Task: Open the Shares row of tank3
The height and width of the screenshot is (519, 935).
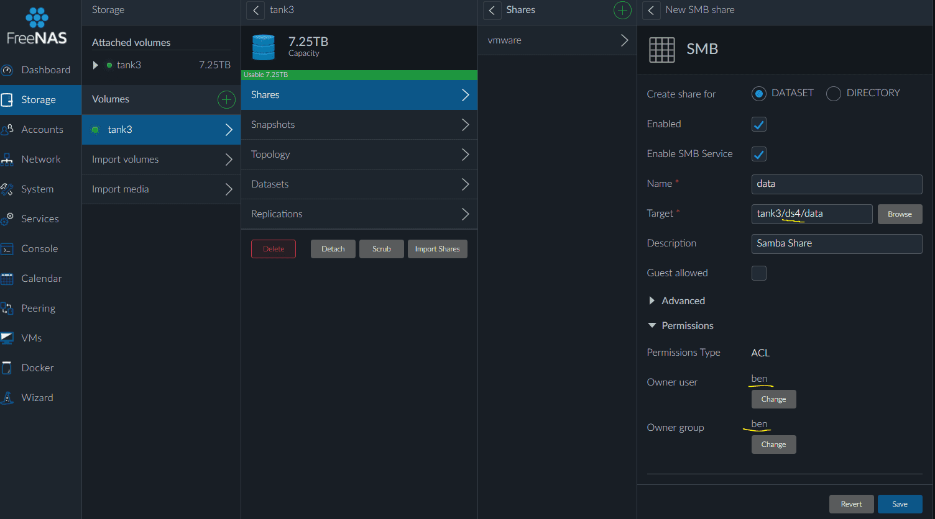Action: coord(359,95)
